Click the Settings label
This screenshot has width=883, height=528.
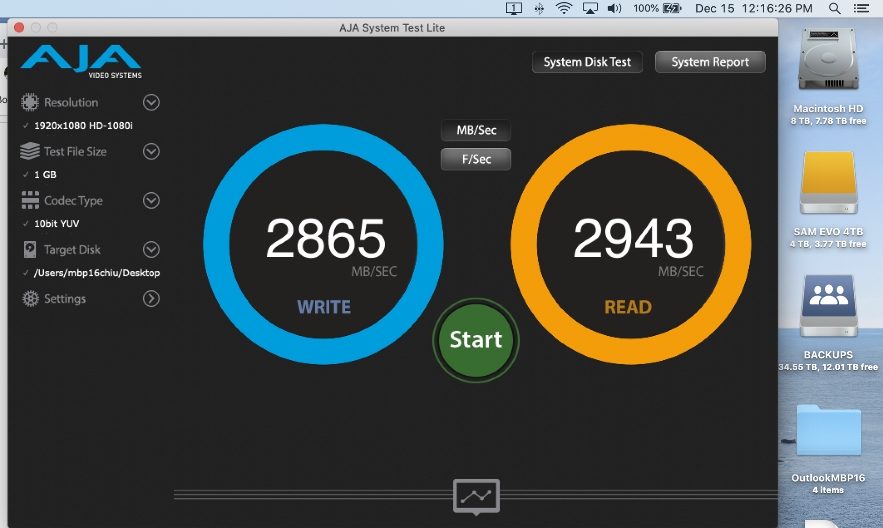[65, 299]
